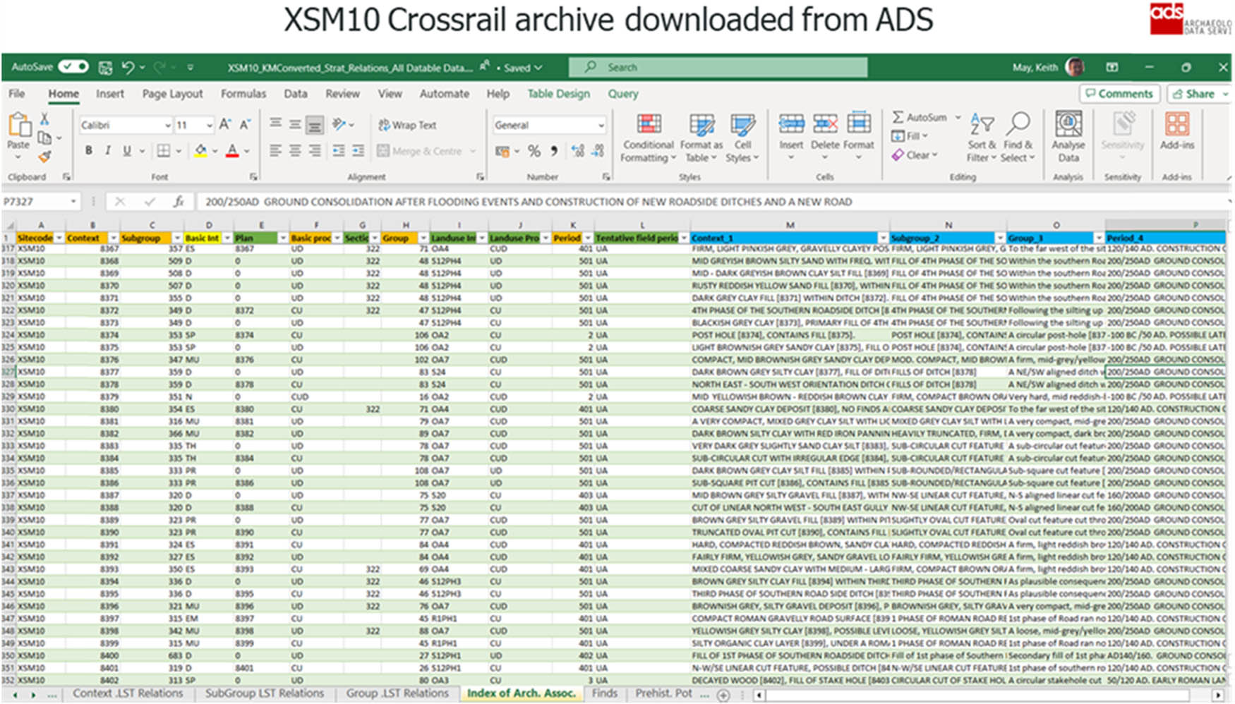Image resolution: width=1235 pixels, height=704 pixels.
Task: Click inside the formula bar
Action: [494, 201]
